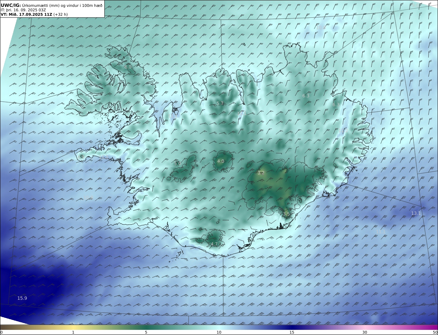Select the 13.1 value label over the sea

click(x=416, y=213)
